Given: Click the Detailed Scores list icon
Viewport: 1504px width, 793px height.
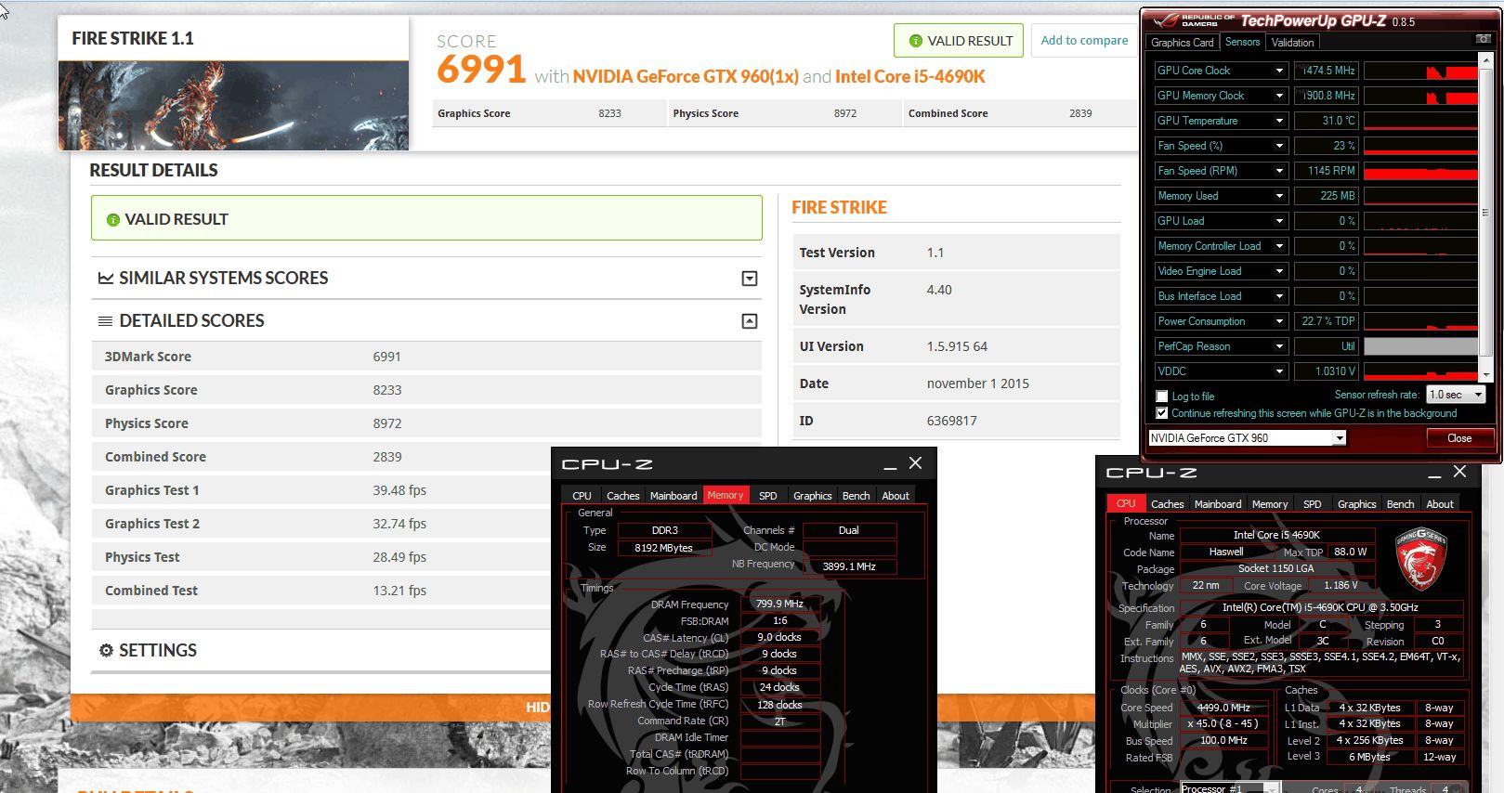Looking at the screenshot, I should [106, 321].
